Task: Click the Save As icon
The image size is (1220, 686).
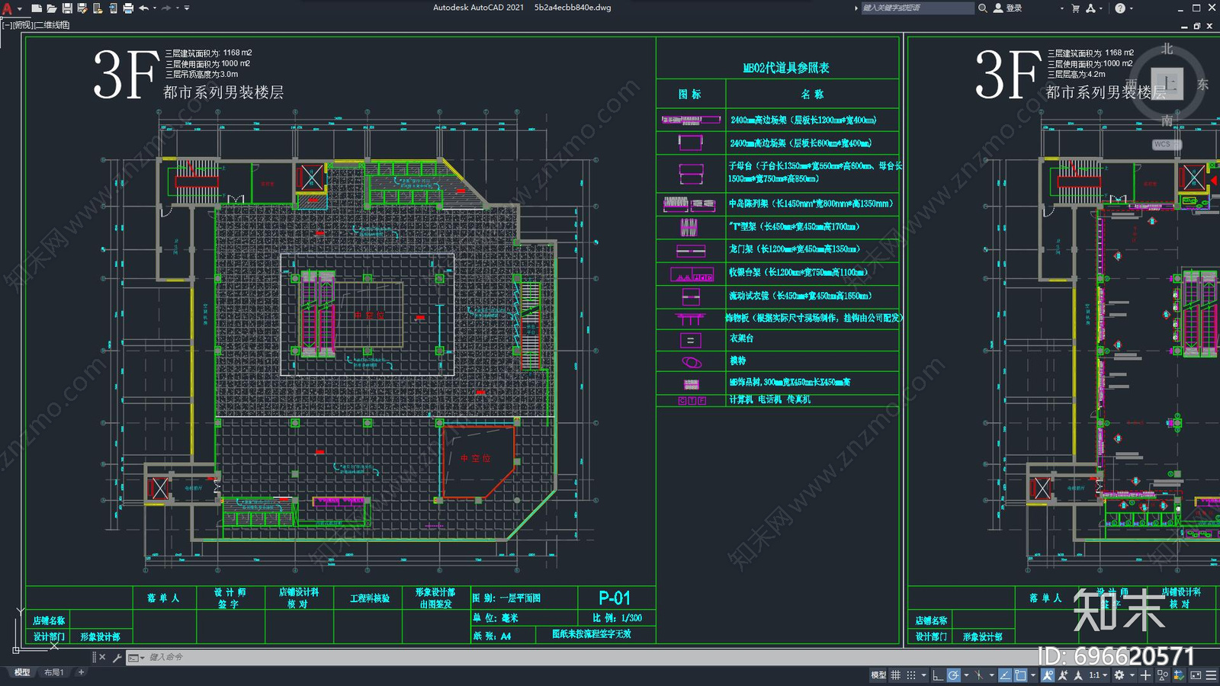Action: (82, 8)
